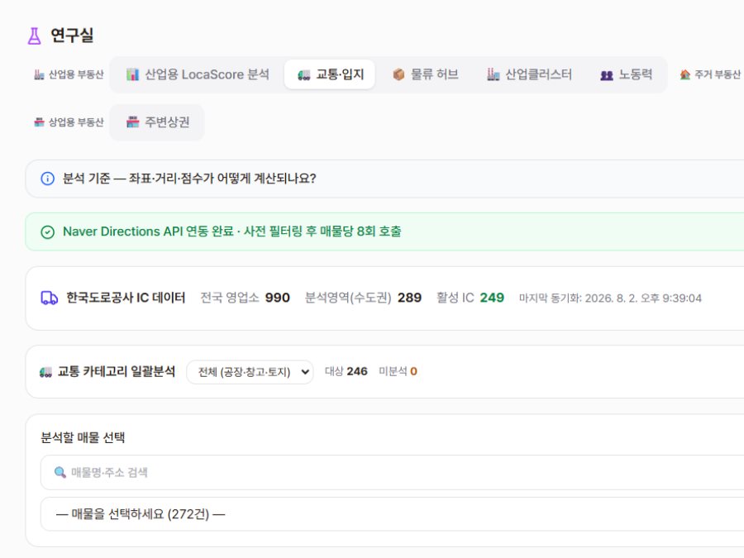Open the 매물을 선택하세요 (272건) selector
744x558 pixels.
(392, 514)
